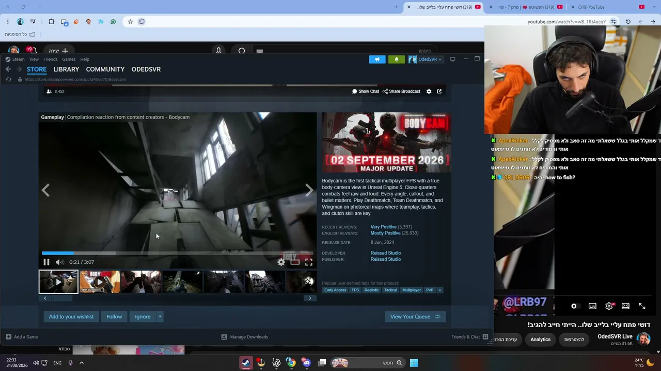Viewport: 661px width, 371px height.
Task: Ignore the Bodycam game
Action: 143,317
